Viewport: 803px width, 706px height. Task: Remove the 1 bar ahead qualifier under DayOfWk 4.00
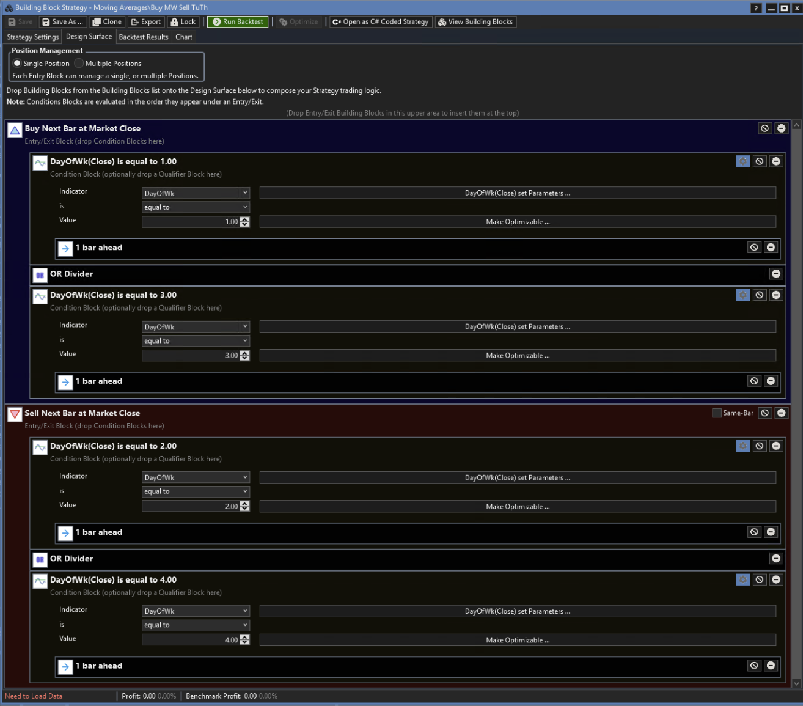[771, 666]
